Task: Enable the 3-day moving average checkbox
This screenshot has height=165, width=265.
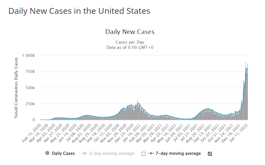Action: coord(143,154)
